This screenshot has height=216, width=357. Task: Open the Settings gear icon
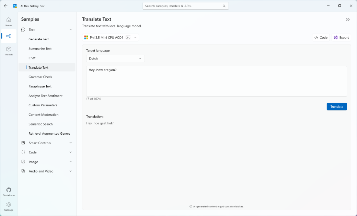[9, 204]
